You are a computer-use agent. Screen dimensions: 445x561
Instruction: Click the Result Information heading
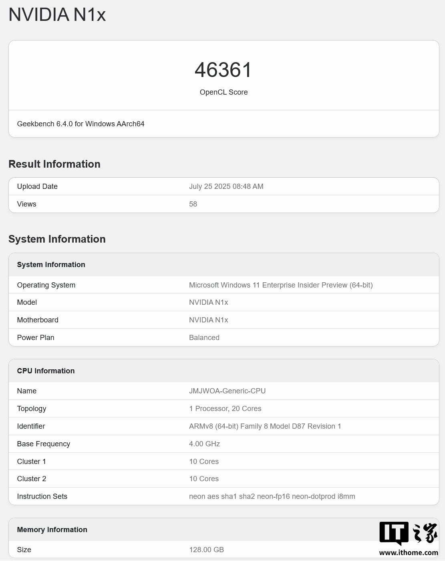point(54,164)
